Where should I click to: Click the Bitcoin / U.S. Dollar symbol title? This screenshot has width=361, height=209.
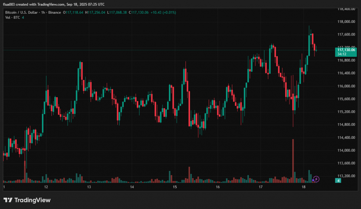click(22, 12)
